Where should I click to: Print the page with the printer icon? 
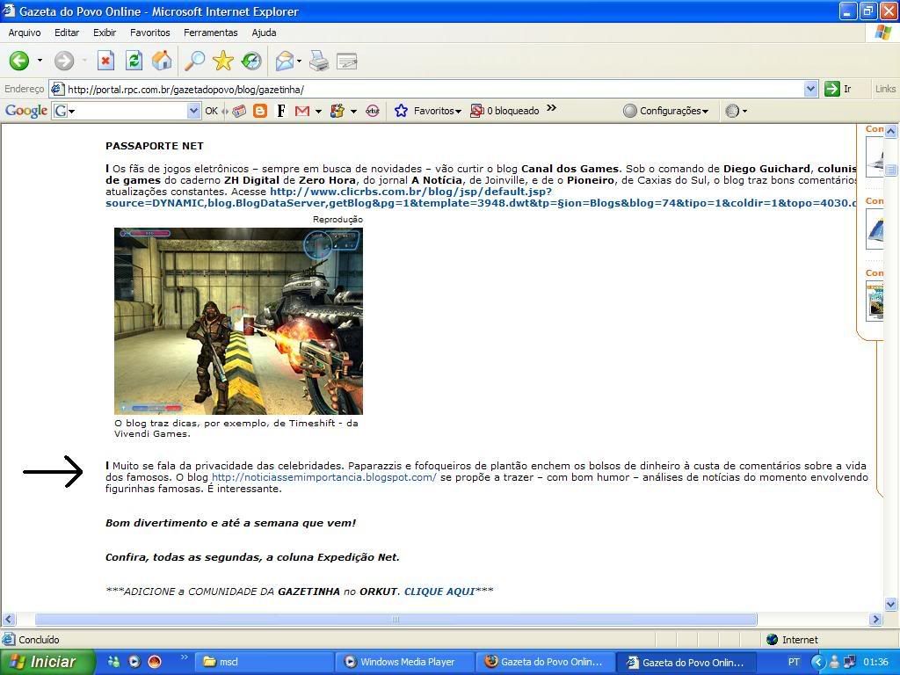coord(318,61)
